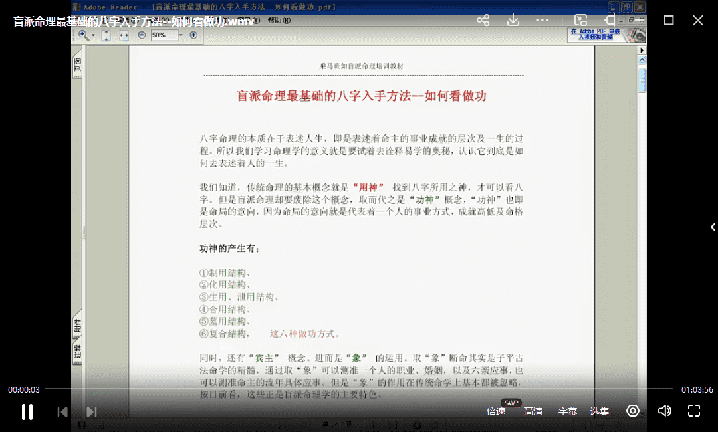The image size is (718, 432).
Task: Skip to the next video
Action: pos(92,412)
